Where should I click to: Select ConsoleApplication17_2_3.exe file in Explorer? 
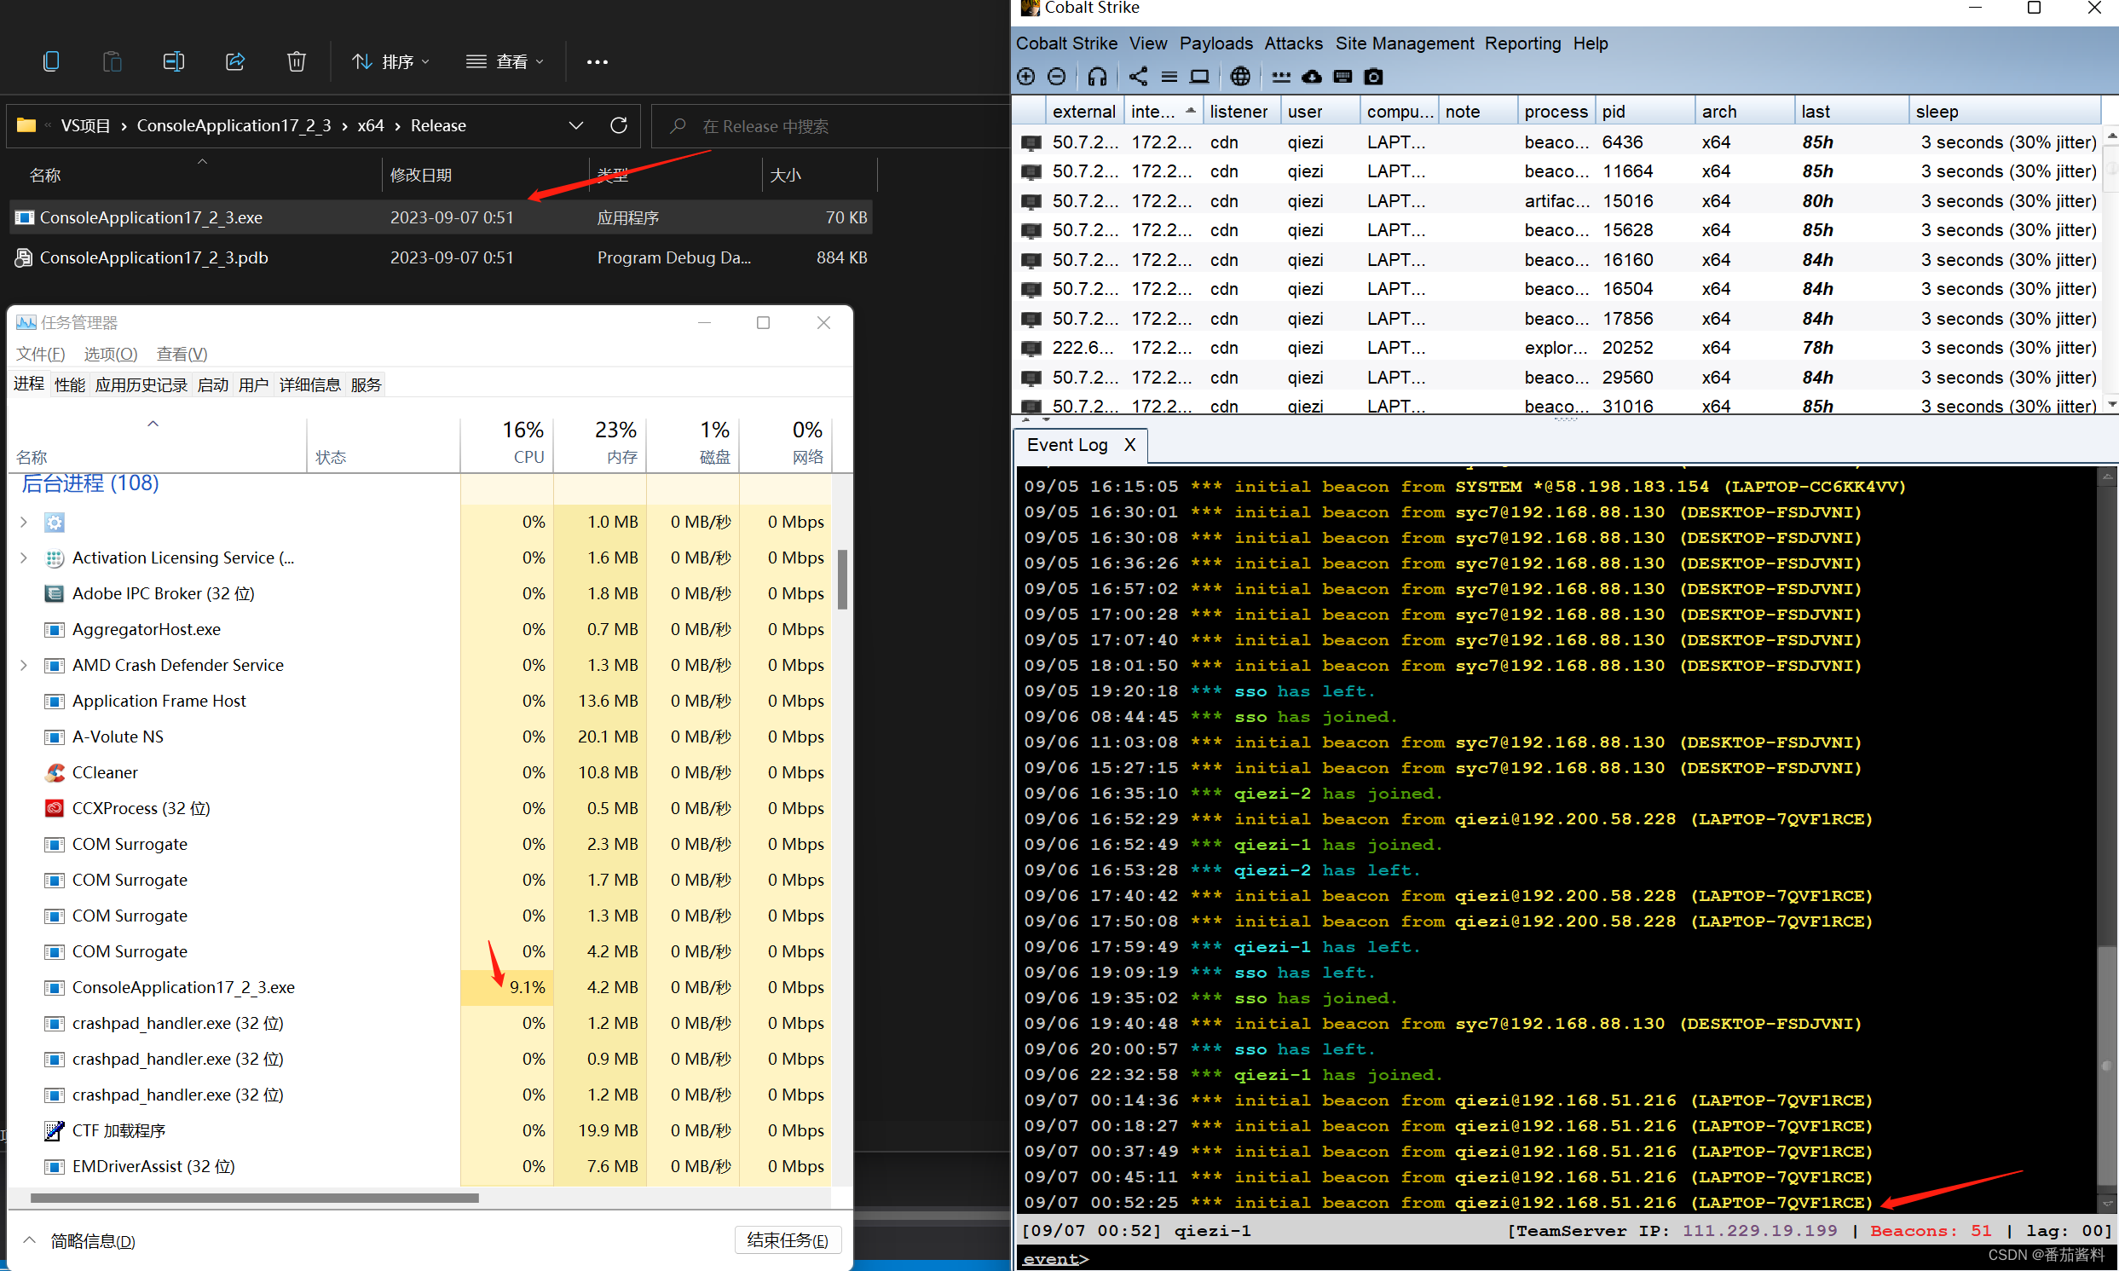[x=441, y=217]
